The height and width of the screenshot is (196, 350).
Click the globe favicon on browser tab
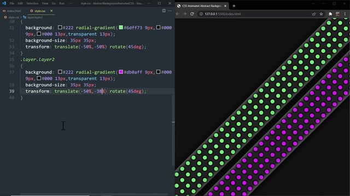pyautogui.click(x=179, y=6)
